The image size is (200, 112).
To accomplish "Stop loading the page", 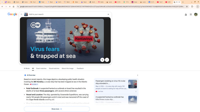I will 10,6.
